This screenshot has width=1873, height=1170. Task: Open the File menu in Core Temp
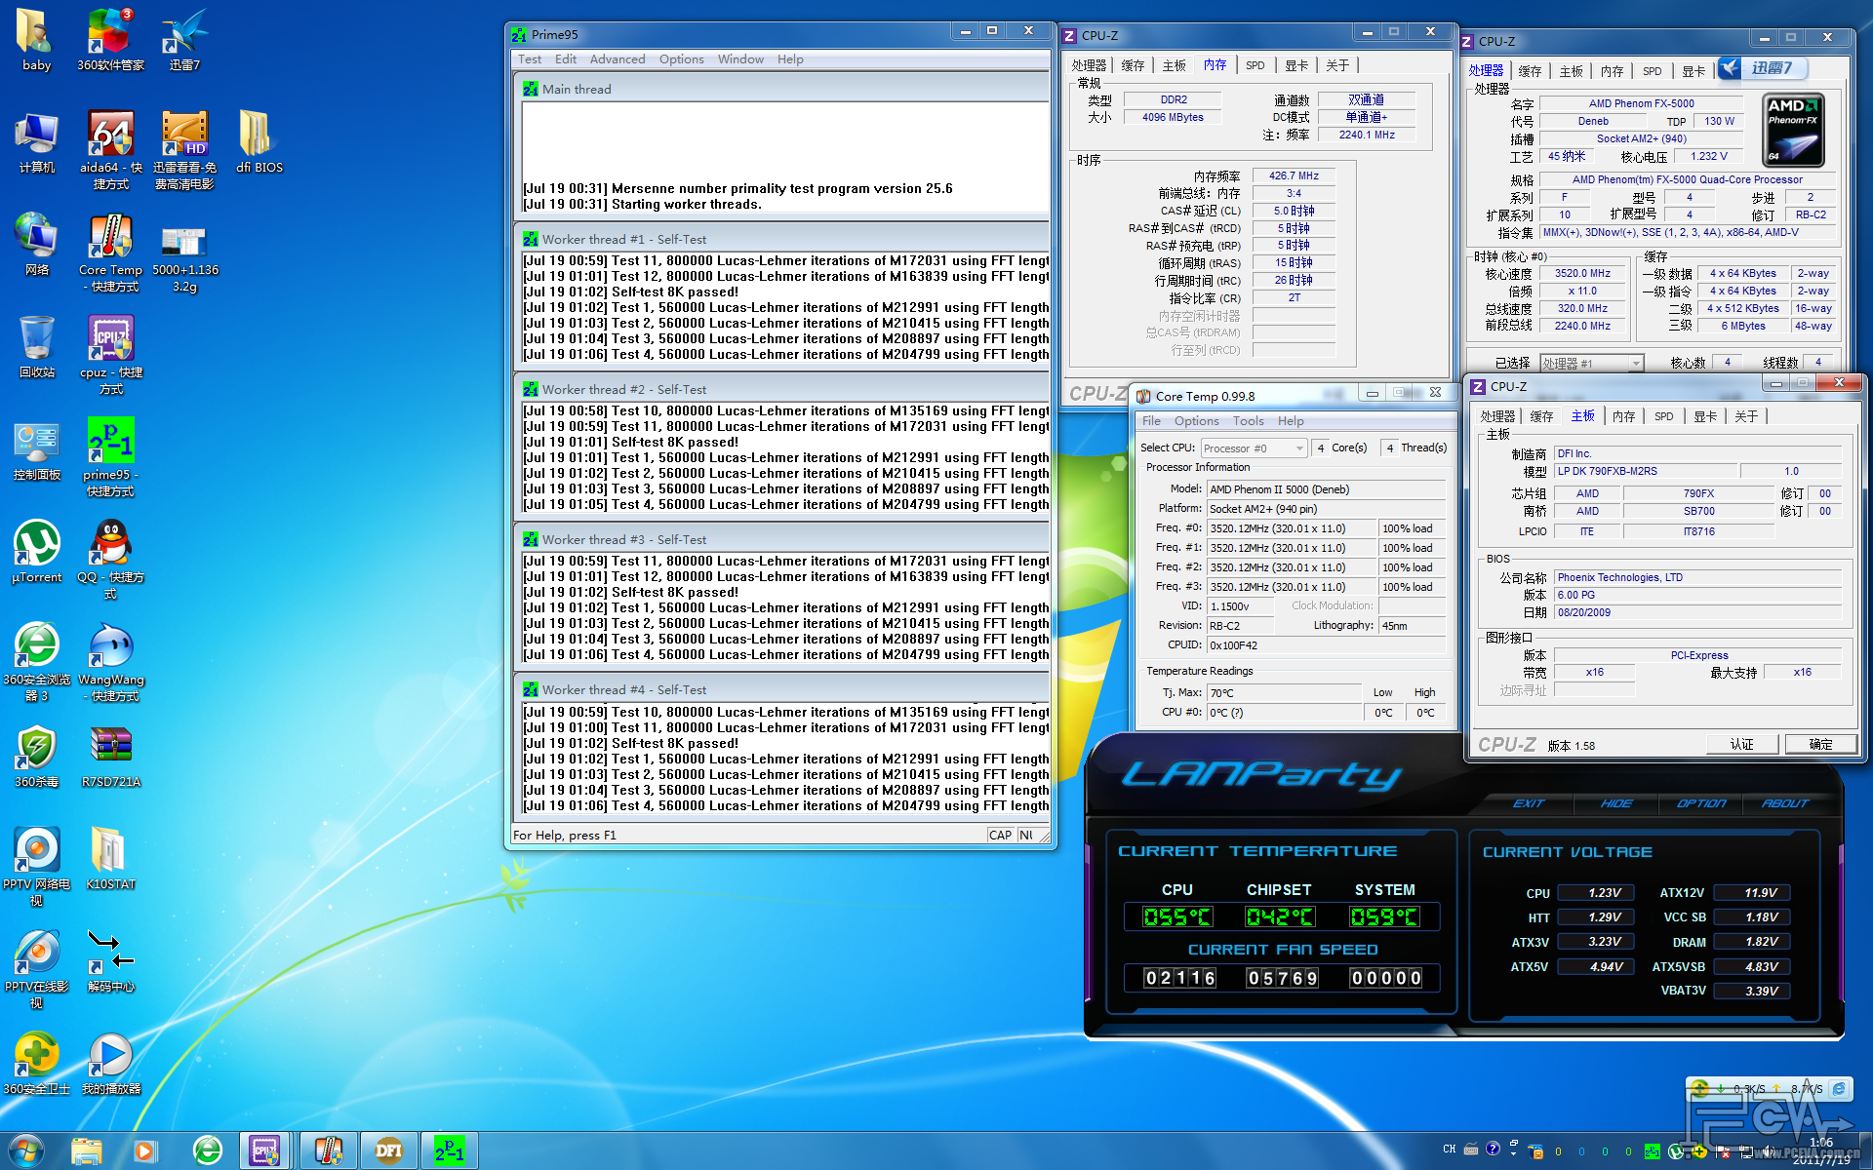click(x=1151, y=421)
